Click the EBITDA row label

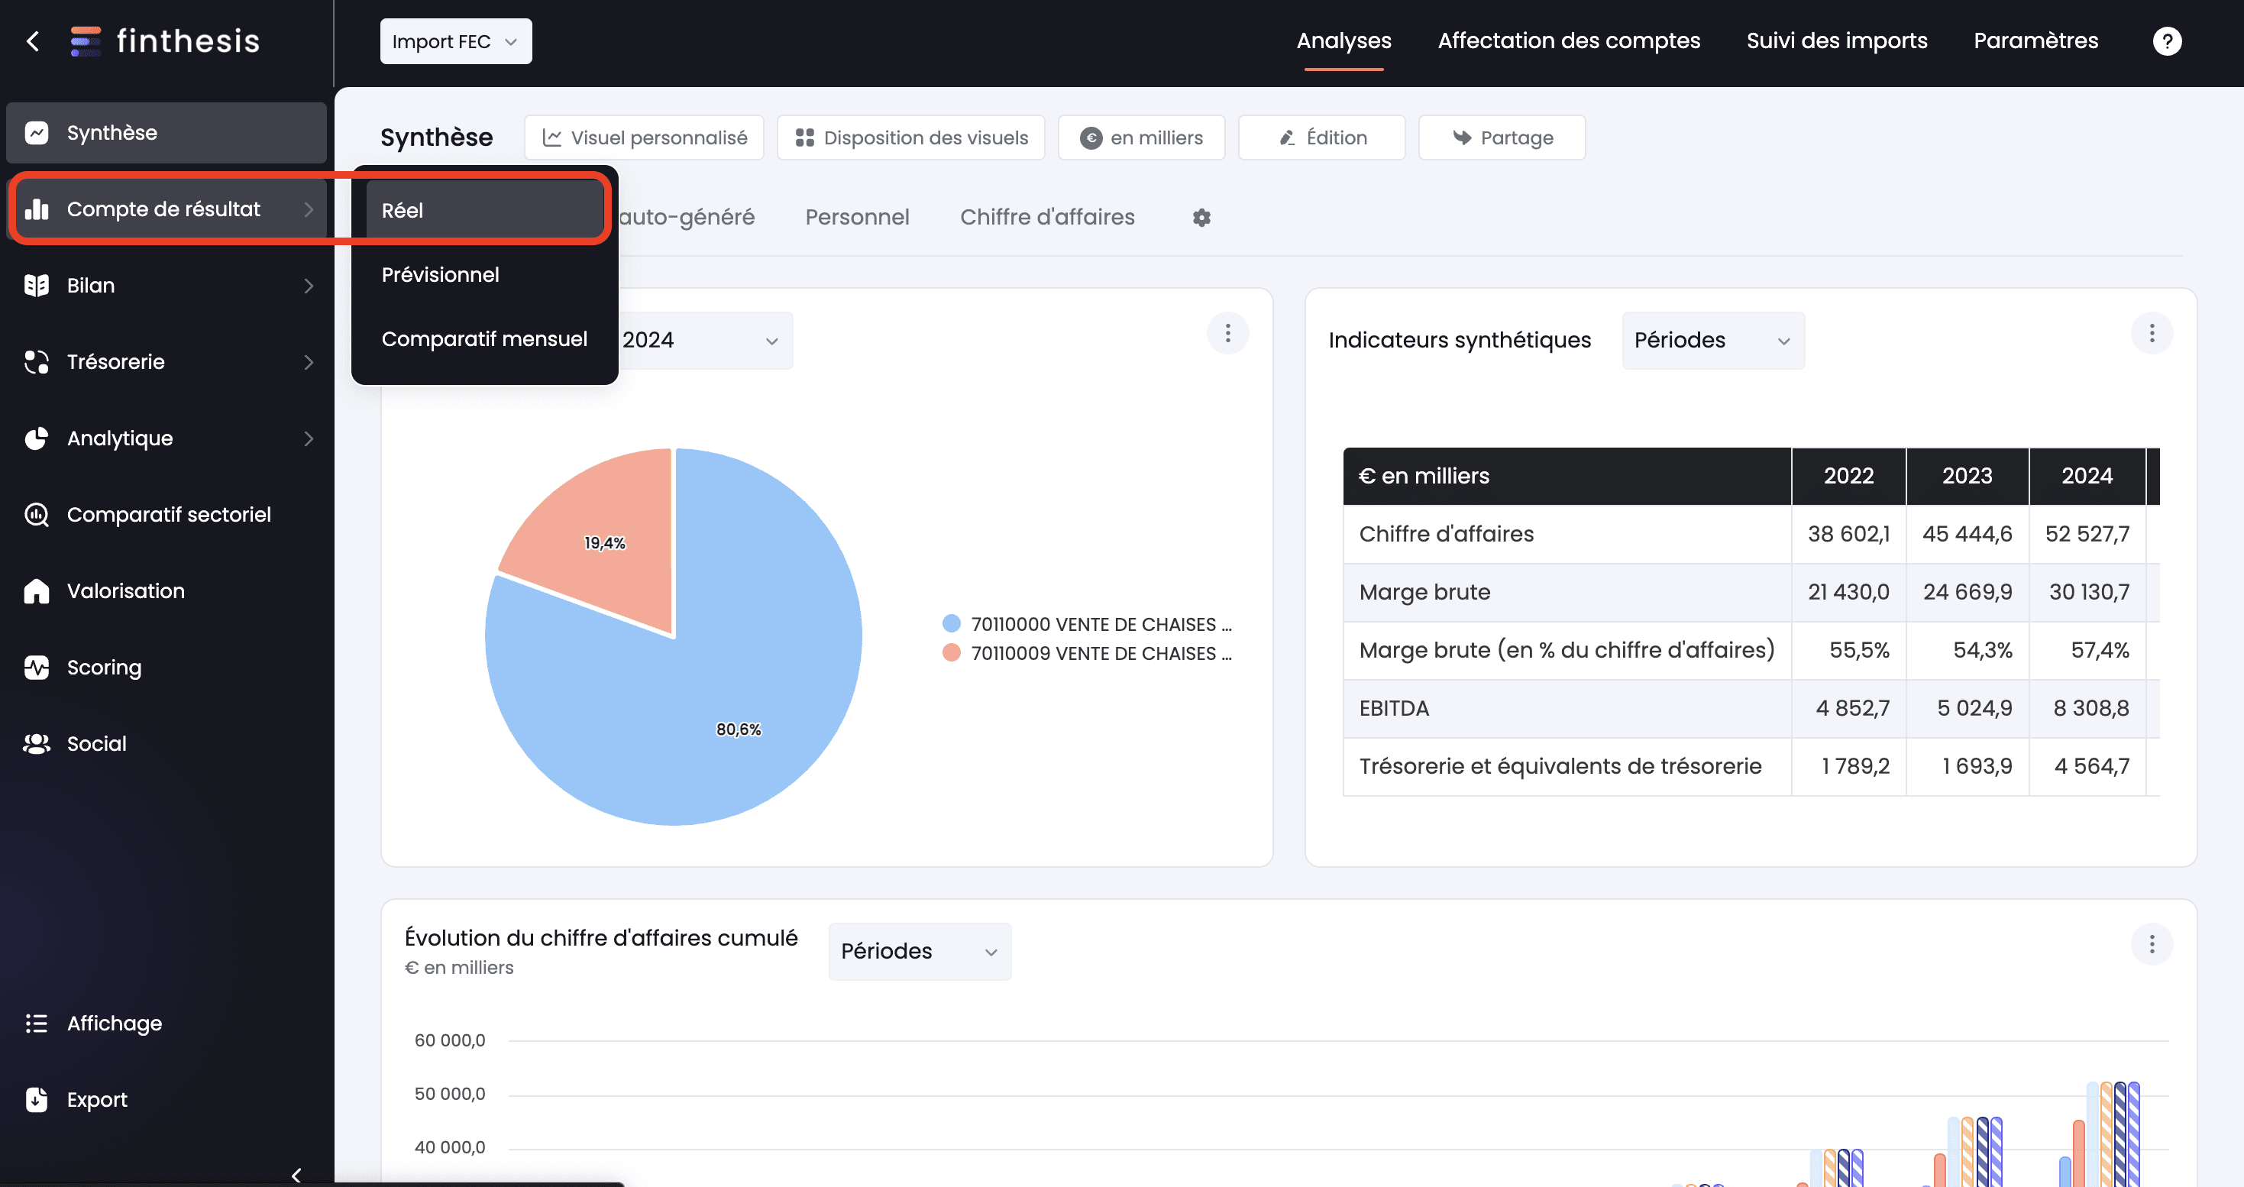click(1394, 708)
